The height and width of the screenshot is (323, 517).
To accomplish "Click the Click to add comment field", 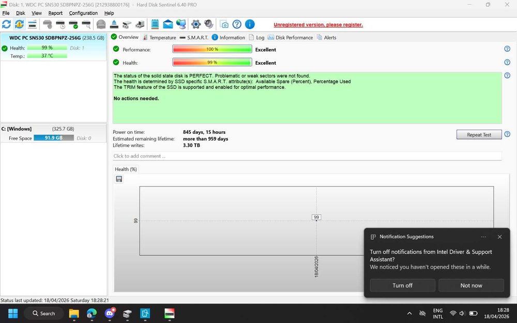I will pyautogui.click(x=307, y=156).
